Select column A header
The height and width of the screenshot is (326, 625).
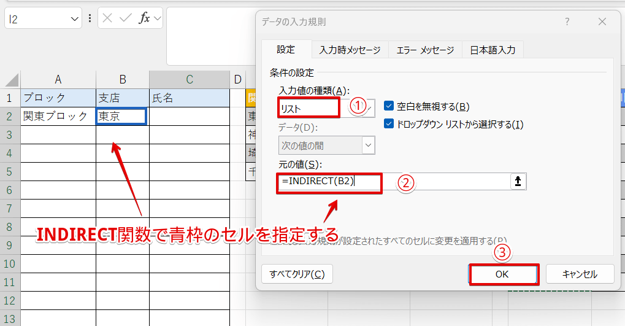tap(58, 79)
